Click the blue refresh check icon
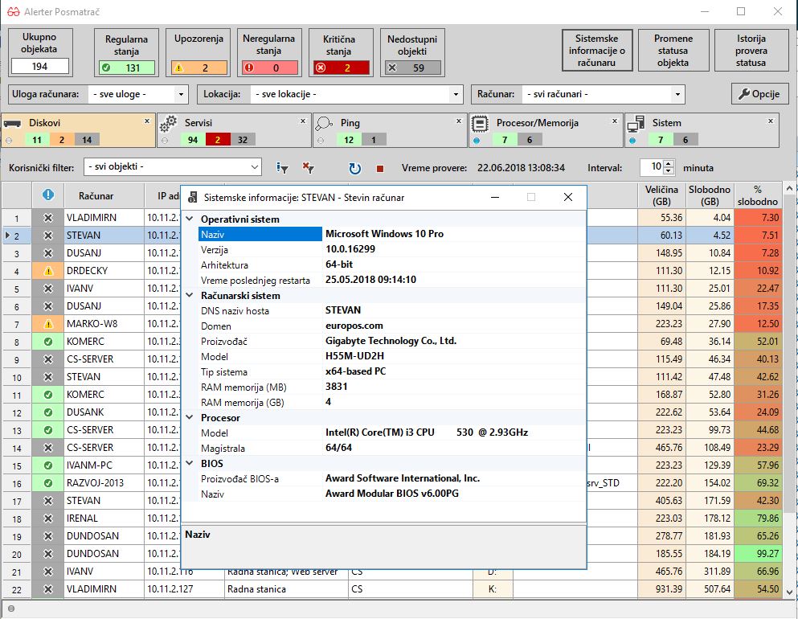 [x=354, y=168]
